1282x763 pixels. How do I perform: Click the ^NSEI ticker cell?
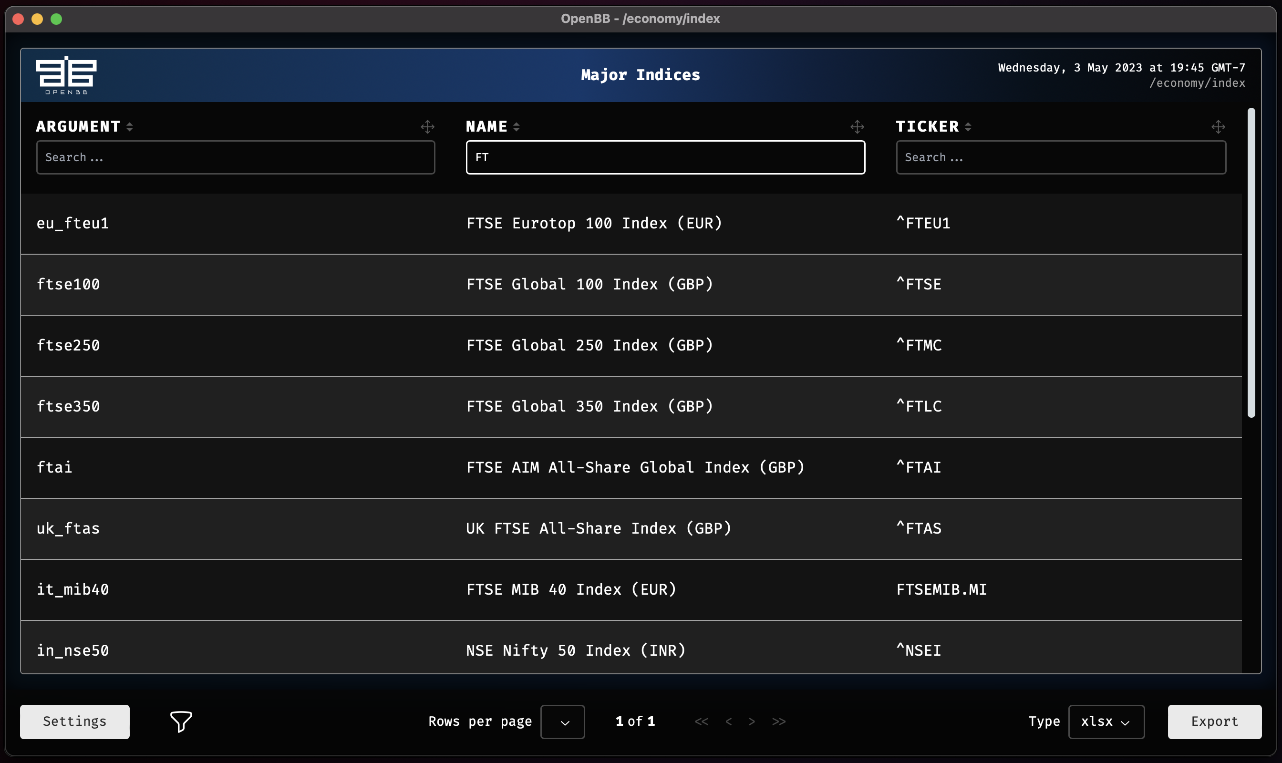coord(919,651)
